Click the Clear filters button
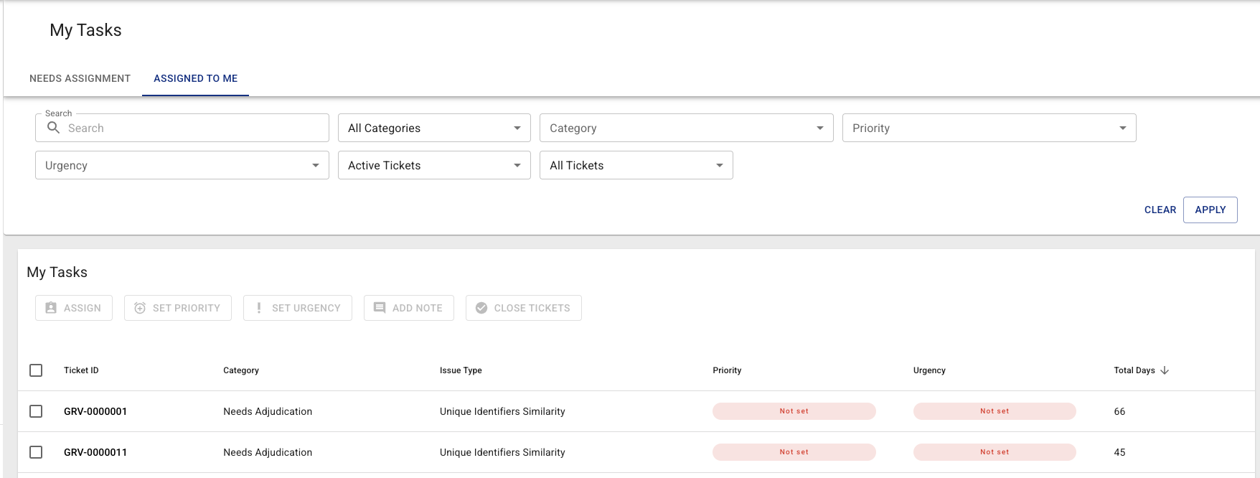1260x478 pixels. coord(1160,210)
